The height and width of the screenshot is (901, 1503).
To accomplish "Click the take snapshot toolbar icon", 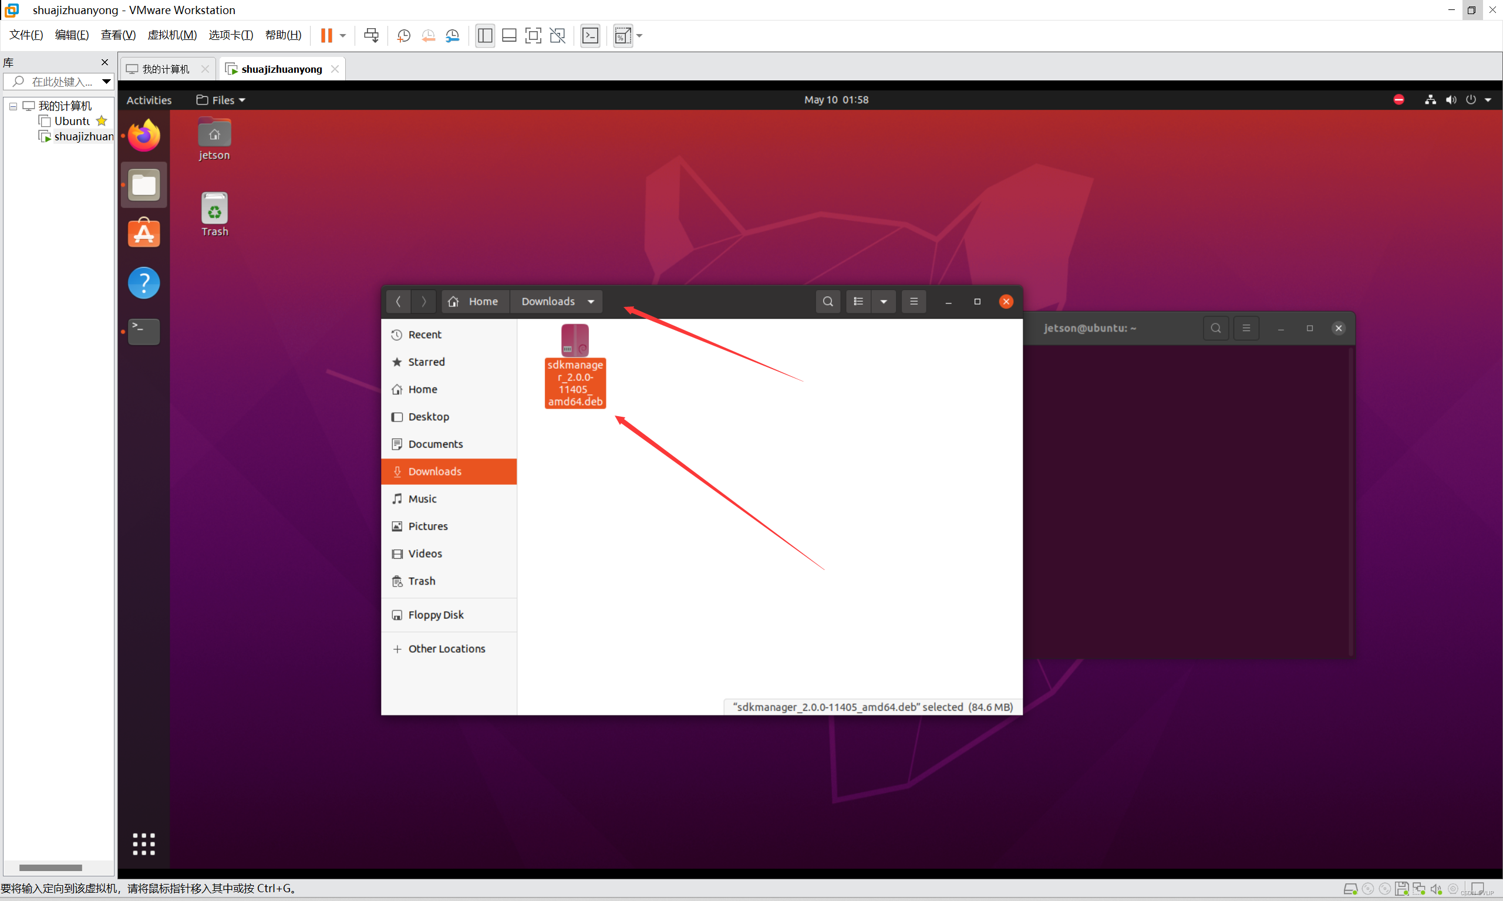I will pyautogui.click(x=403, y=35).
